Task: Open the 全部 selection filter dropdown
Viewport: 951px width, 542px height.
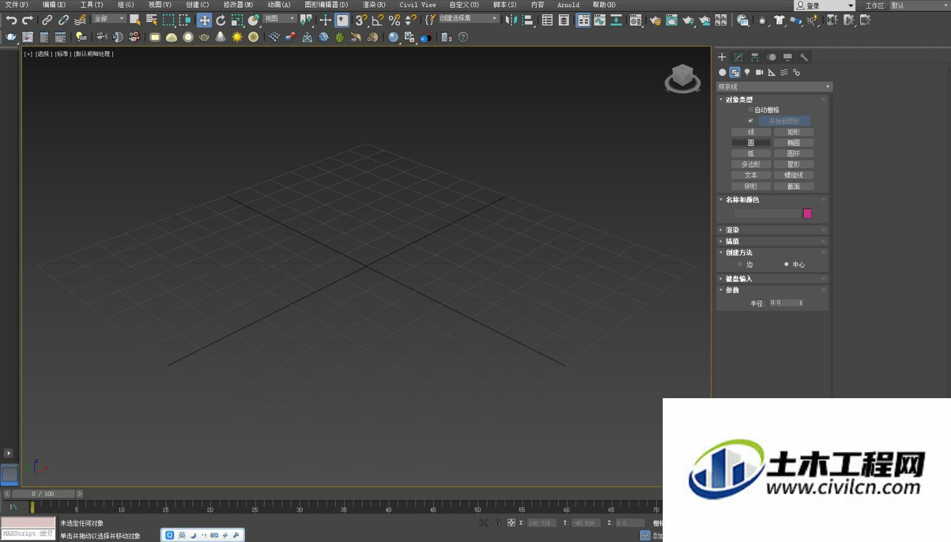Action: (109, 19)
